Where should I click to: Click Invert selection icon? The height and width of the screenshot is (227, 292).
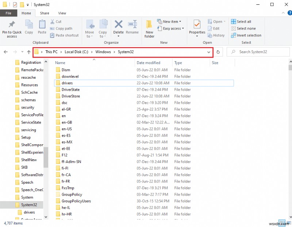tap(233, 35)
